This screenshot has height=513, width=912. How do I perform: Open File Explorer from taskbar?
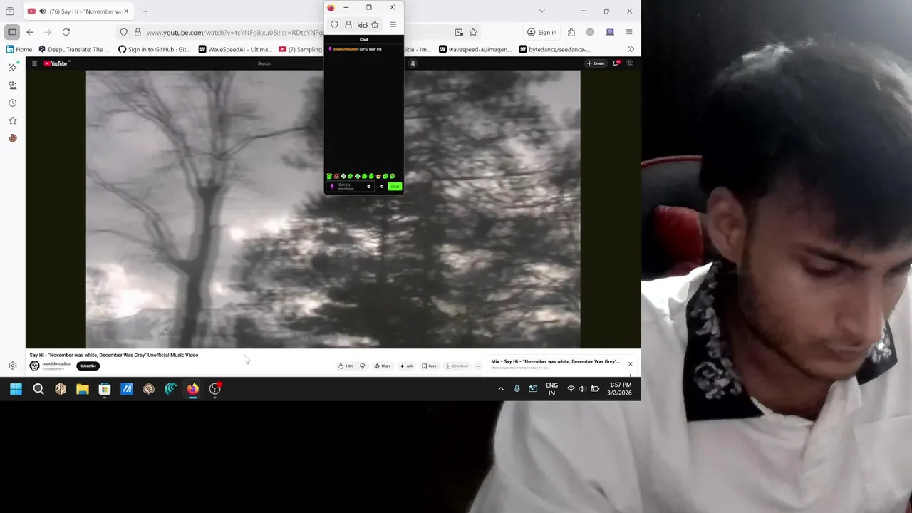click(x=83, y=389)
